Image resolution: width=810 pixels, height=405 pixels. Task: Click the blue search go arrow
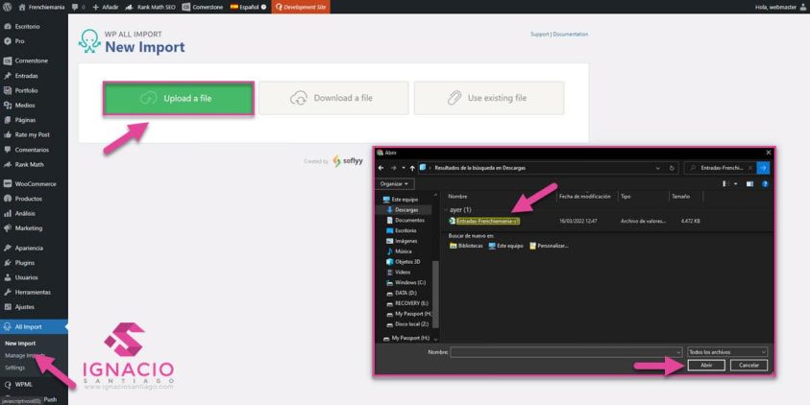763,168
